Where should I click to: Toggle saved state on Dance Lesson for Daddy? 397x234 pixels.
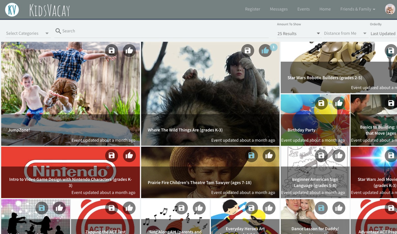coord(321,208)
